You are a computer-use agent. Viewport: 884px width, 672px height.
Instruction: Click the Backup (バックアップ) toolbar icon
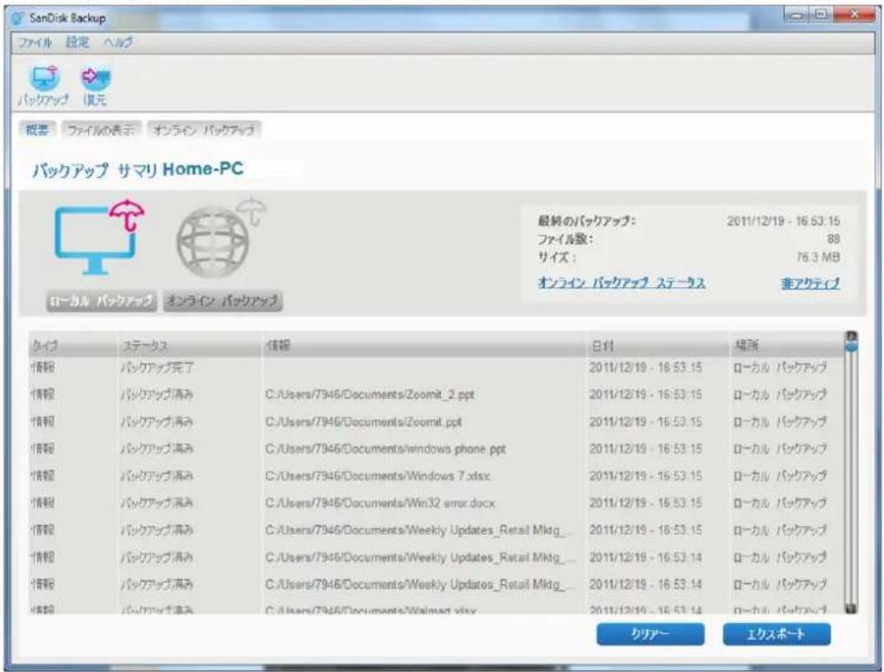tap(44, 84)
